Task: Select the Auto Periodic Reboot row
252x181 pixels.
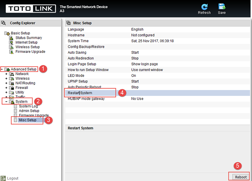Action: [158, 87]
